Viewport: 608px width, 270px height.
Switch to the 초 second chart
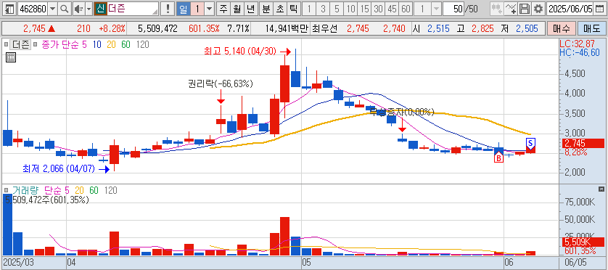tap(279, 9)
